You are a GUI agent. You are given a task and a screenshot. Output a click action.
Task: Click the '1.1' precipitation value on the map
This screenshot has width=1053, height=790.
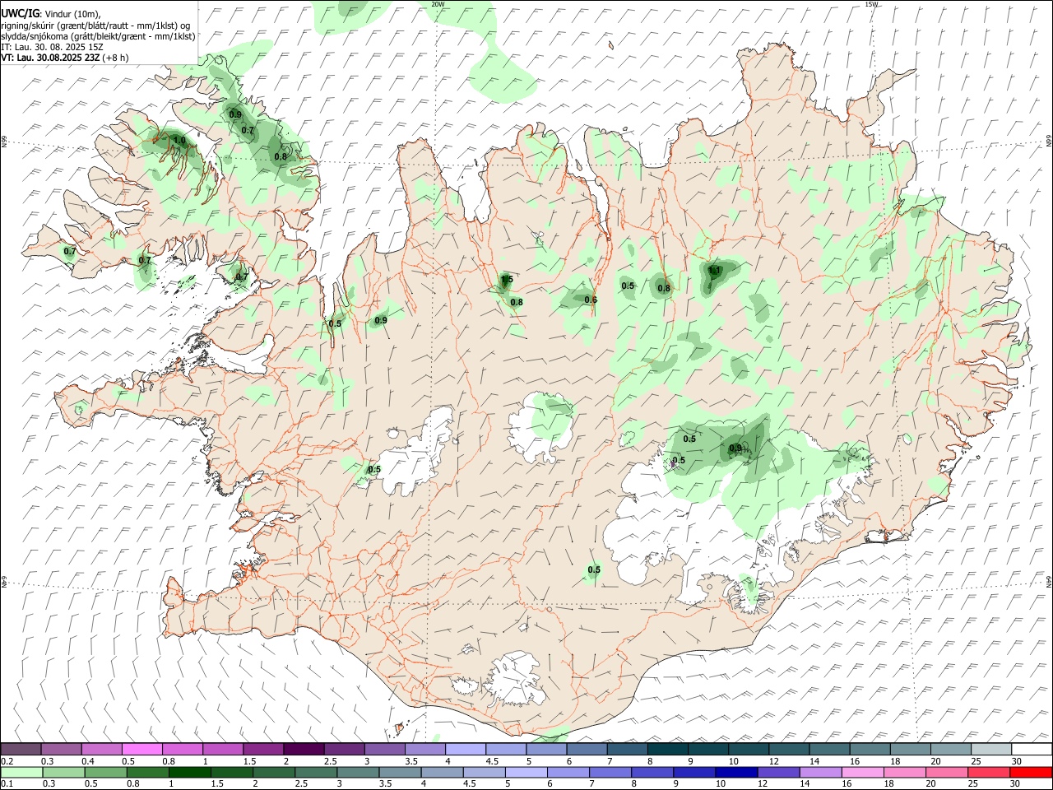click(x=714, y=270)
